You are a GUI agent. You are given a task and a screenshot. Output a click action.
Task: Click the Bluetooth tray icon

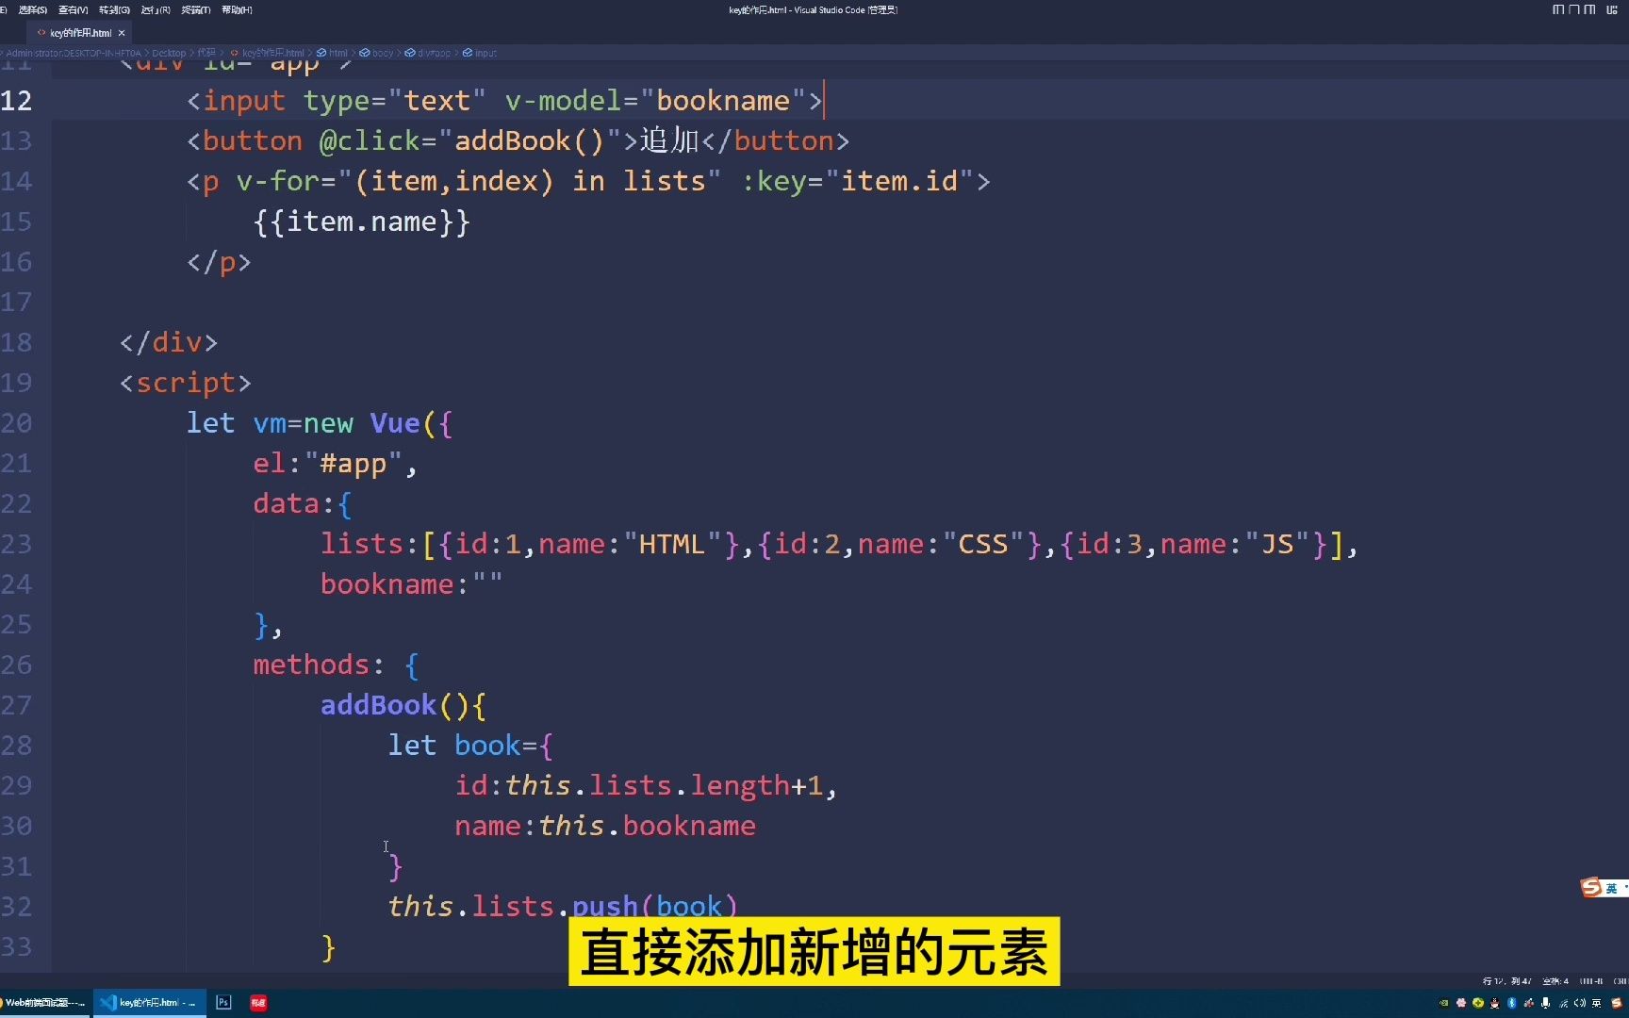click(1512, 1003)
